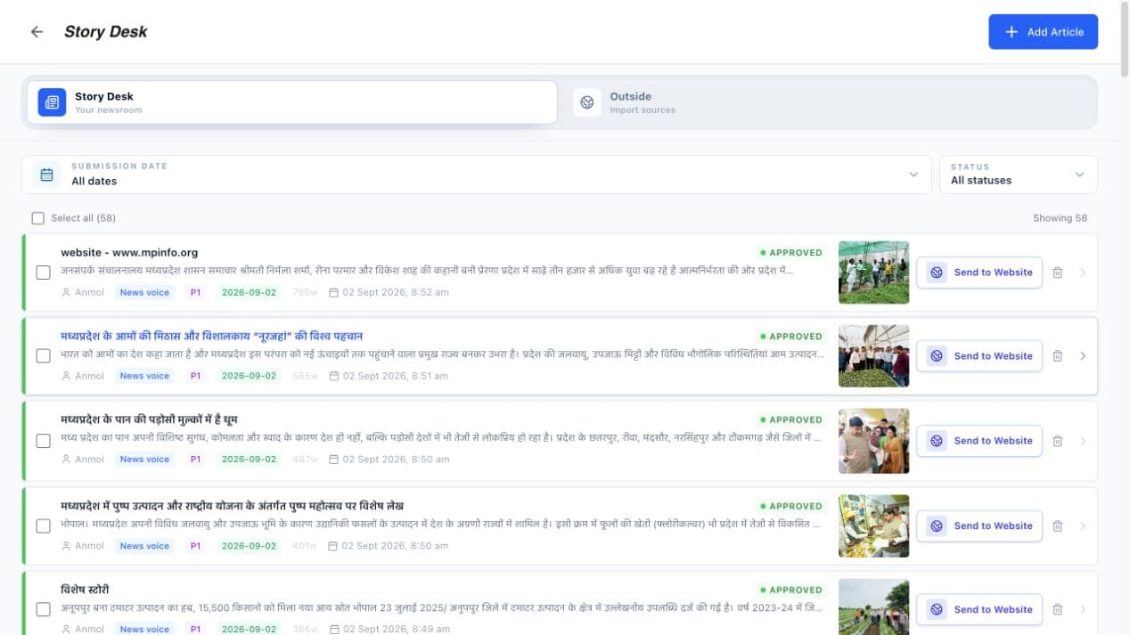Click the 'website - www.mpinfo.org' headline
1130x635 pixels.
tap(129, 253)
